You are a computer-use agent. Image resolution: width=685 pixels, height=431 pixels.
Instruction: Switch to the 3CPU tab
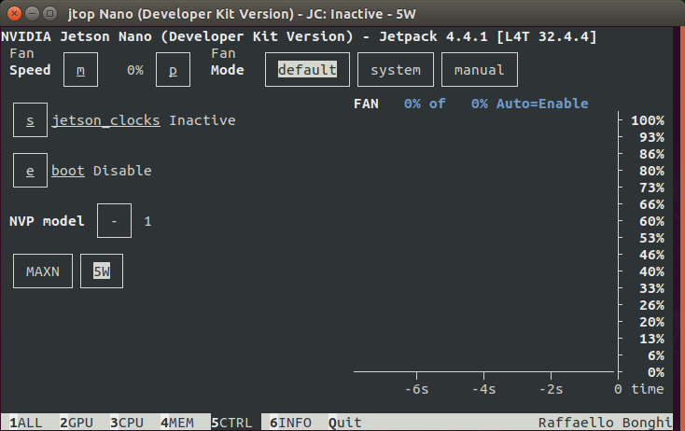127,423
